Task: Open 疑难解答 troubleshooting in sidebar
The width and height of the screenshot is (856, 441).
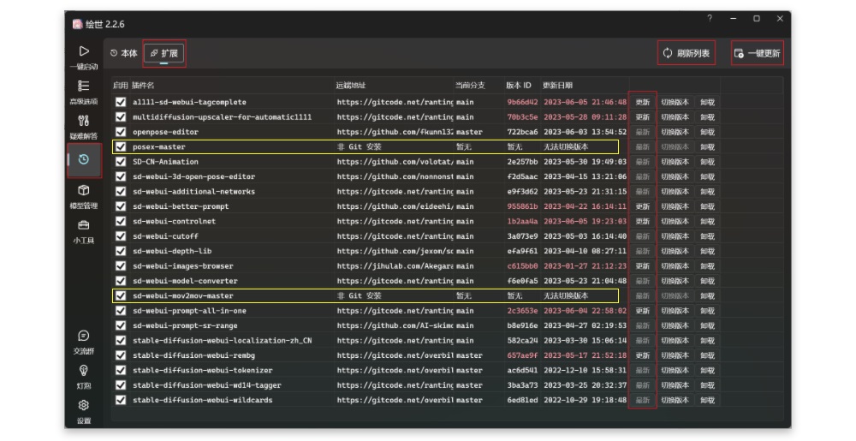Action: (84, 127)
